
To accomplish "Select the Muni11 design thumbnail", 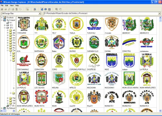I will [94, 97].
